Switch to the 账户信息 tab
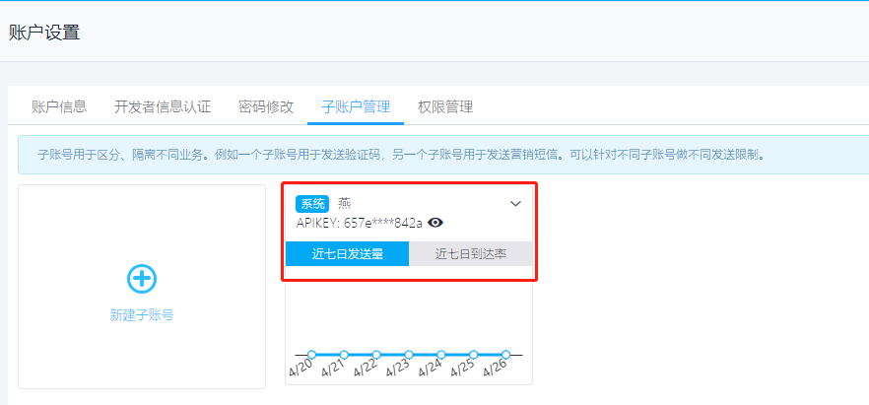This screenshot has height=405, width=869. tap(59, 106)
